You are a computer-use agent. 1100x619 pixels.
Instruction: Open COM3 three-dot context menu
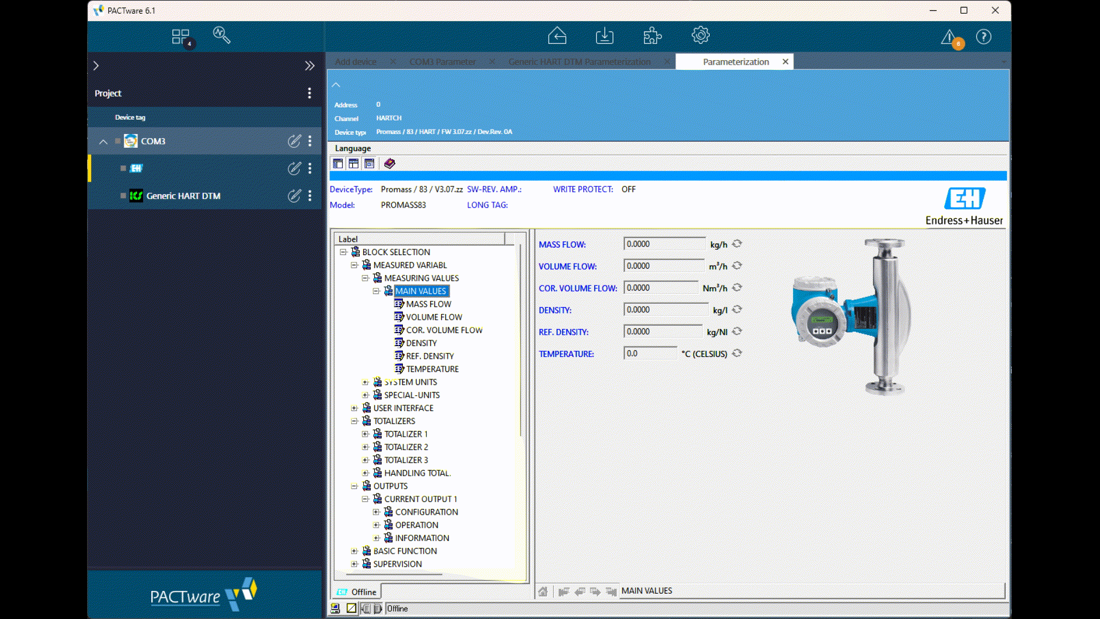pyautogui.click(x=310, y=141)
